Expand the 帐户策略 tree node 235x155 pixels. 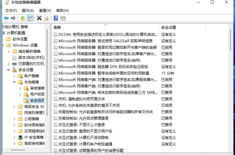coord(14,76)
